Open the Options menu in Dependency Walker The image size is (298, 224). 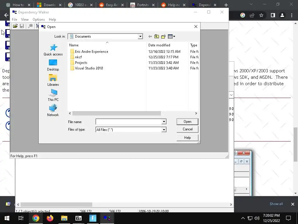(x=39, y=20)
